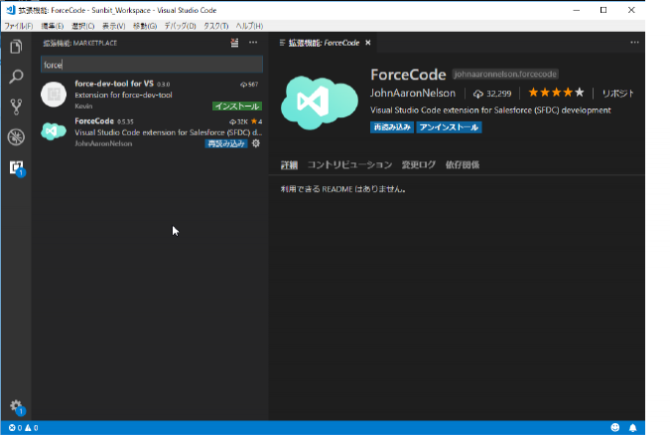Image resolution: width=670 pixels, height=435 pixels.
Task: Open the Debug view in activity bar
Action: pos(16,138)
